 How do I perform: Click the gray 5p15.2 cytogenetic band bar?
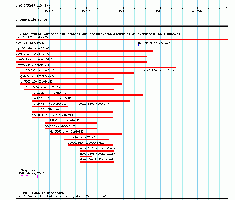coord(121,26)
